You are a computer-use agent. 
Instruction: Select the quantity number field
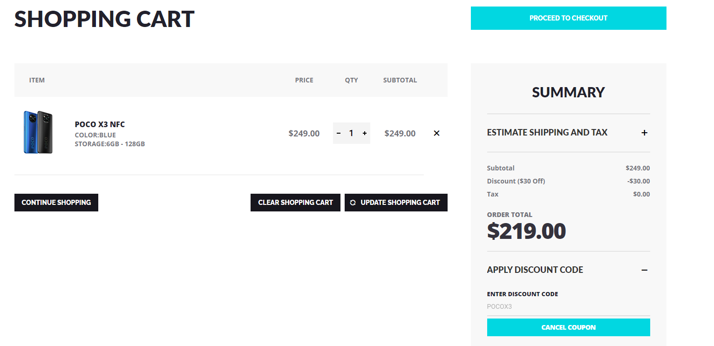(x=351, y=133)
